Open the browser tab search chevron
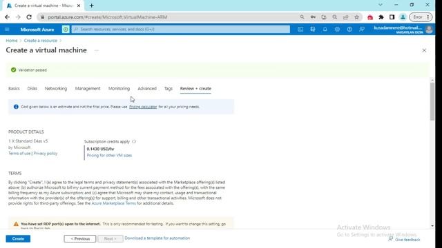The height and width of the screenshot is (248, 442). point(381,5)
